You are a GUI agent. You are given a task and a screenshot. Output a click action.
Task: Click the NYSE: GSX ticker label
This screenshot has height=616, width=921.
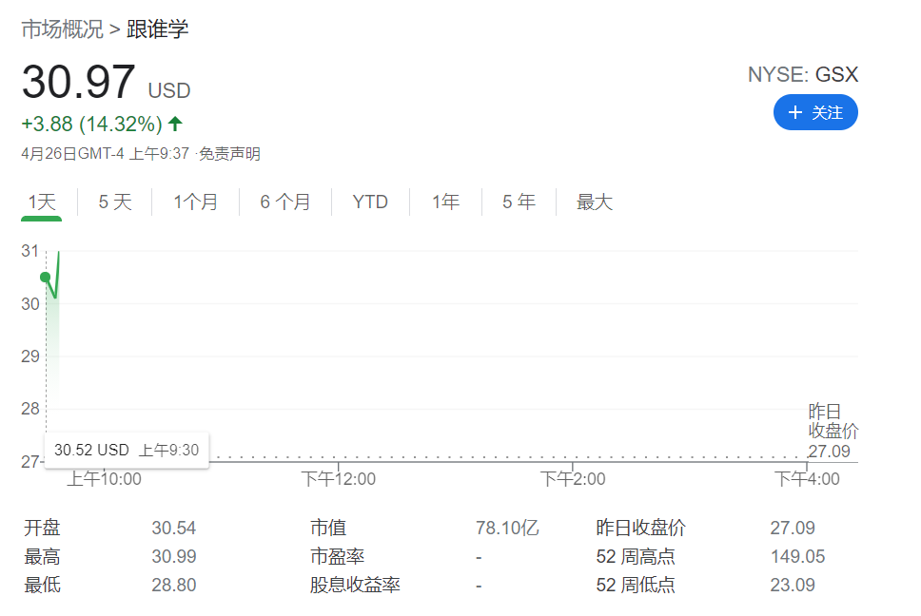point(803,74)
